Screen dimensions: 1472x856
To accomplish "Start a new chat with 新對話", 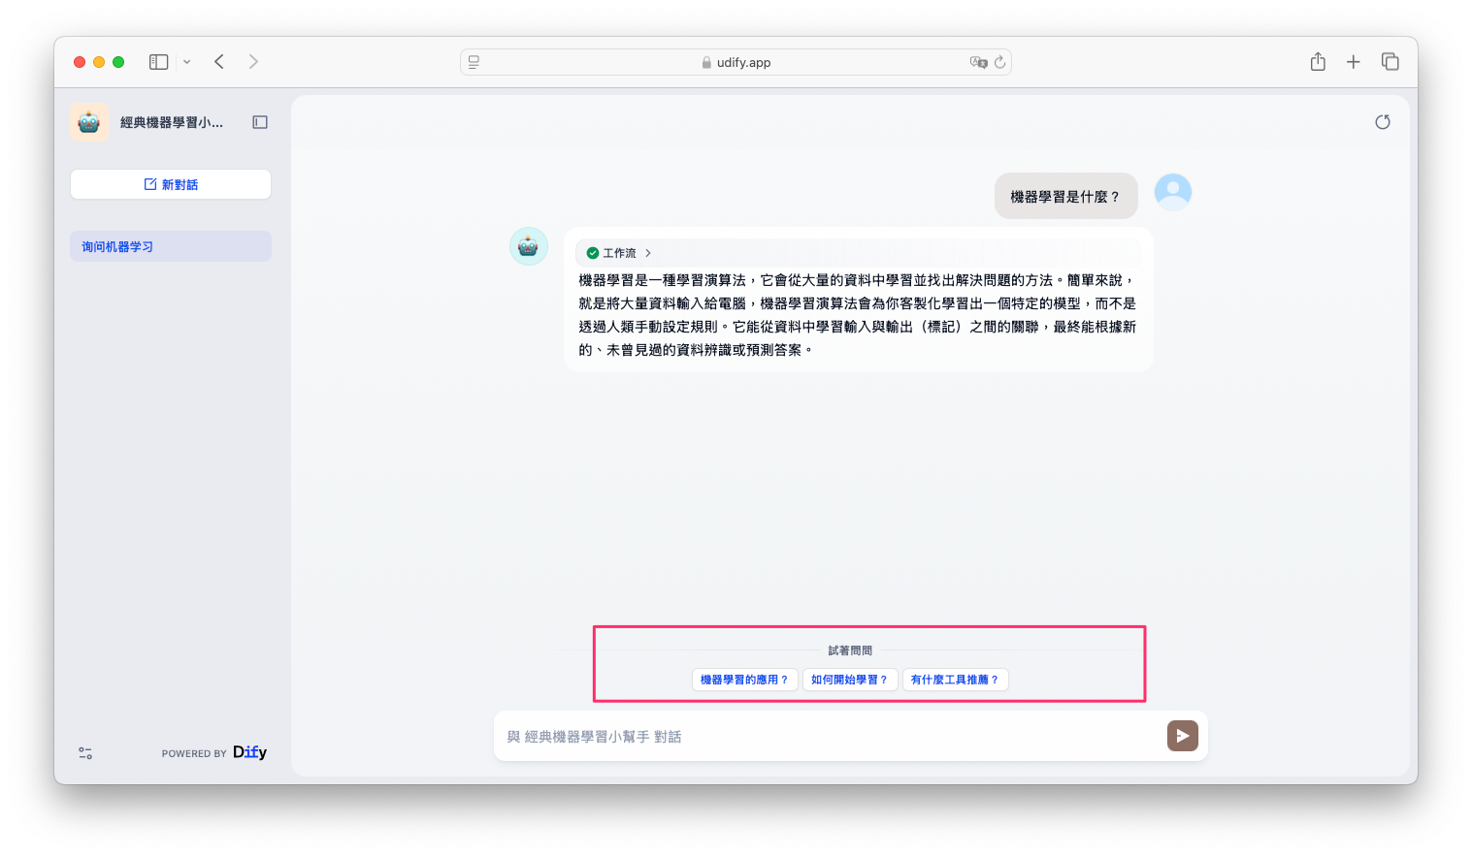I will click(171, 184).
